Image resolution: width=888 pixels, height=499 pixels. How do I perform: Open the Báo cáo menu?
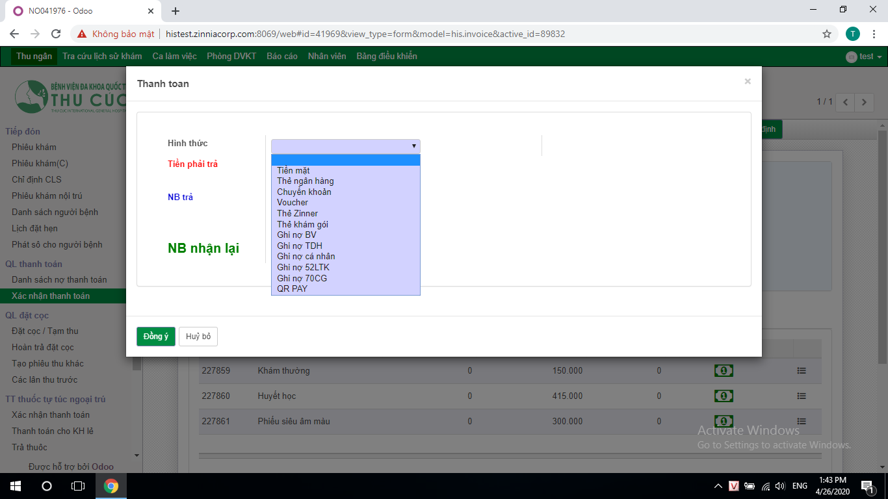pos(281,57)
